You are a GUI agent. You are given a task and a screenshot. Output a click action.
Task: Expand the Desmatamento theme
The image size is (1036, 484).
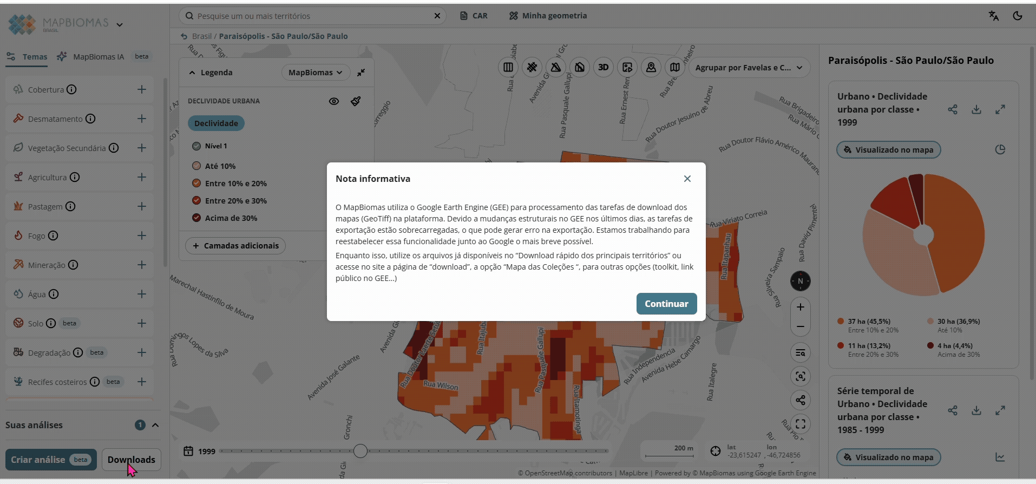point(142,119)
